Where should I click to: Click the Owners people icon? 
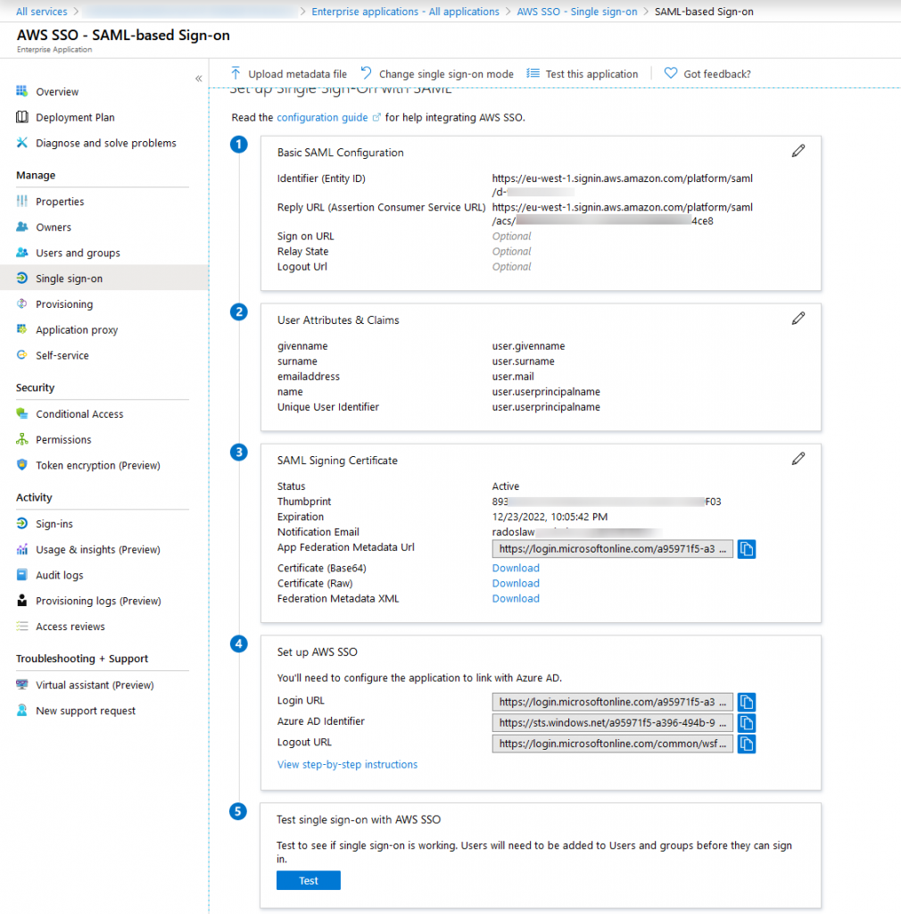22,227
